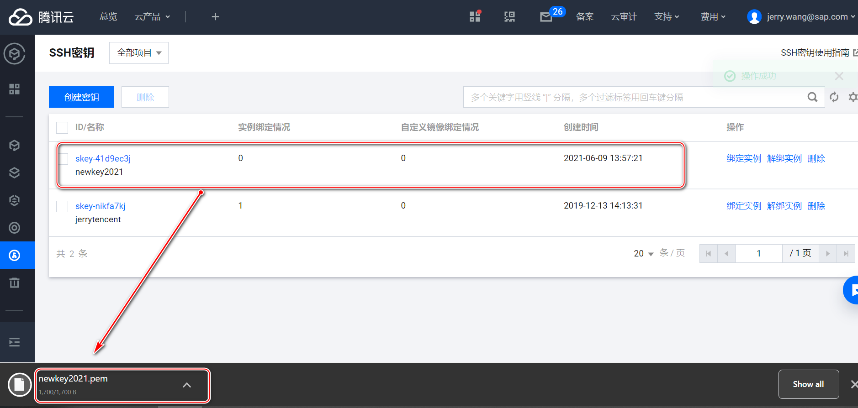Click 删除 in the skey-nikfa7kj row

coord(816,206)
